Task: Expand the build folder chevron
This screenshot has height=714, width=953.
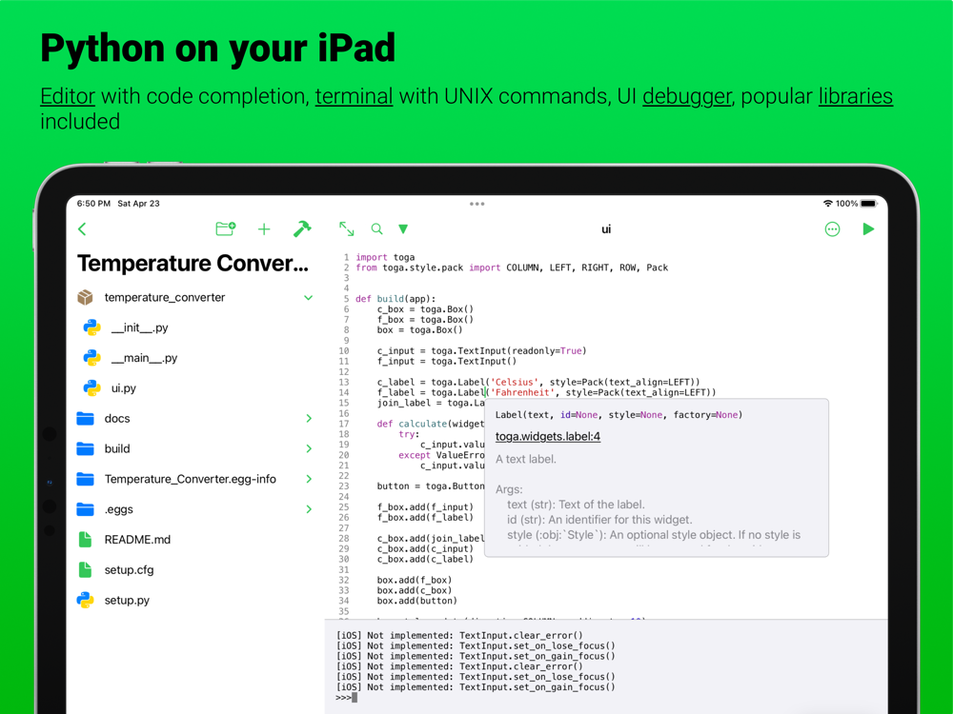Action: pos(309,448)
